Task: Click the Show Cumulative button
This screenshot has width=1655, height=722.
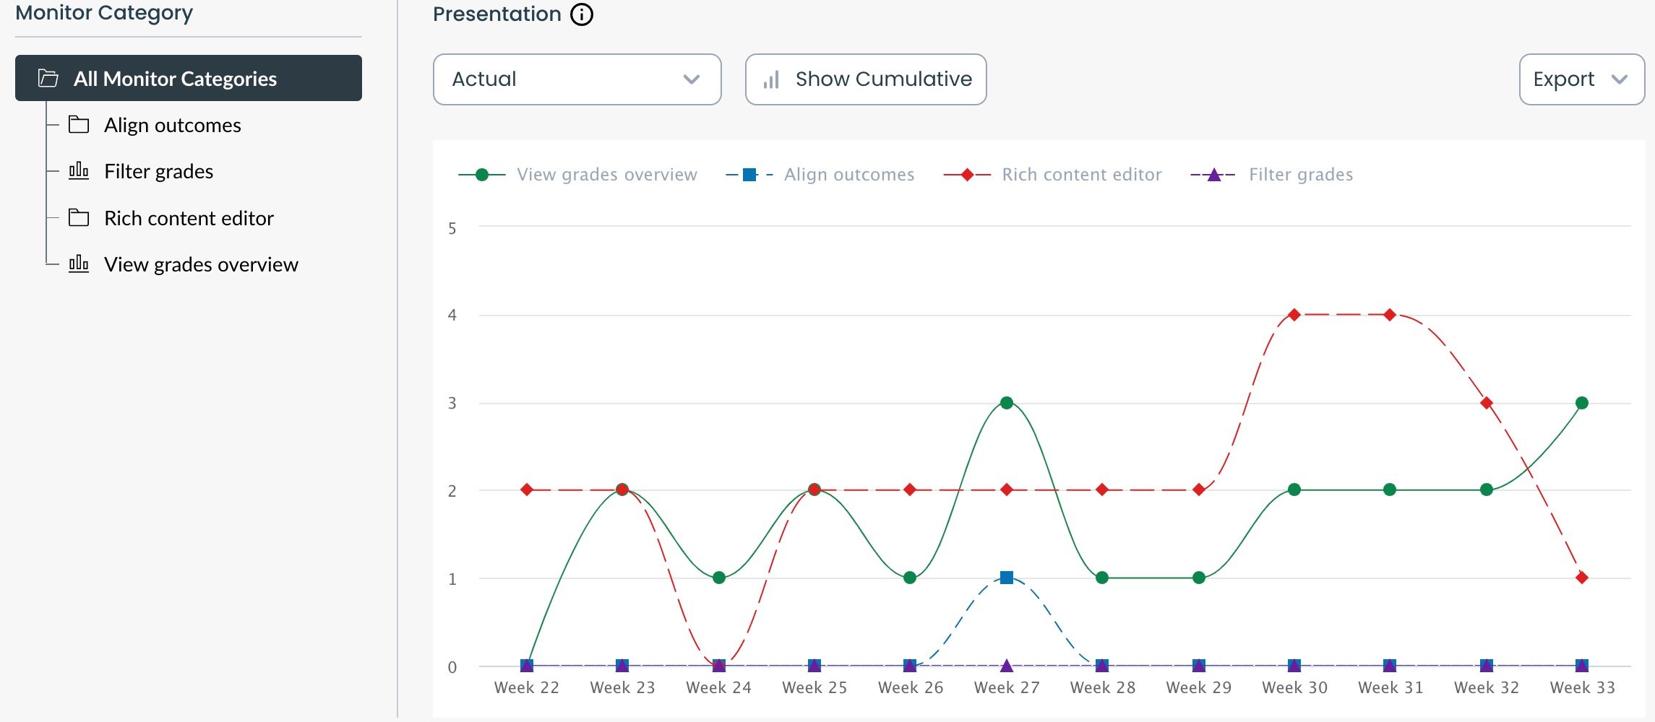Action: [x=865, y=79]
